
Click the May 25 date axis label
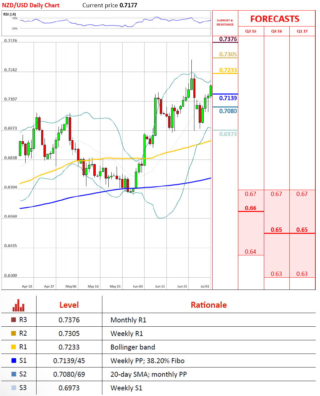coord(115,287)
